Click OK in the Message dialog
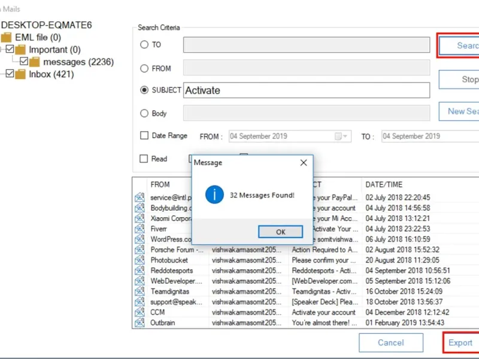479x359 pixels. 280,232
